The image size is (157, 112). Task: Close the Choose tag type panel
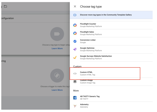pos(75,6)
